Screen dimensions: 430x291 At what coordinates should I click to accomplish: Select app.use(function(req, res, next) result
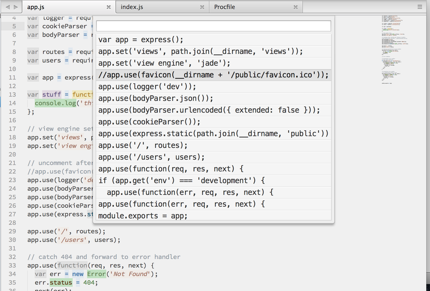pos(214,169)
